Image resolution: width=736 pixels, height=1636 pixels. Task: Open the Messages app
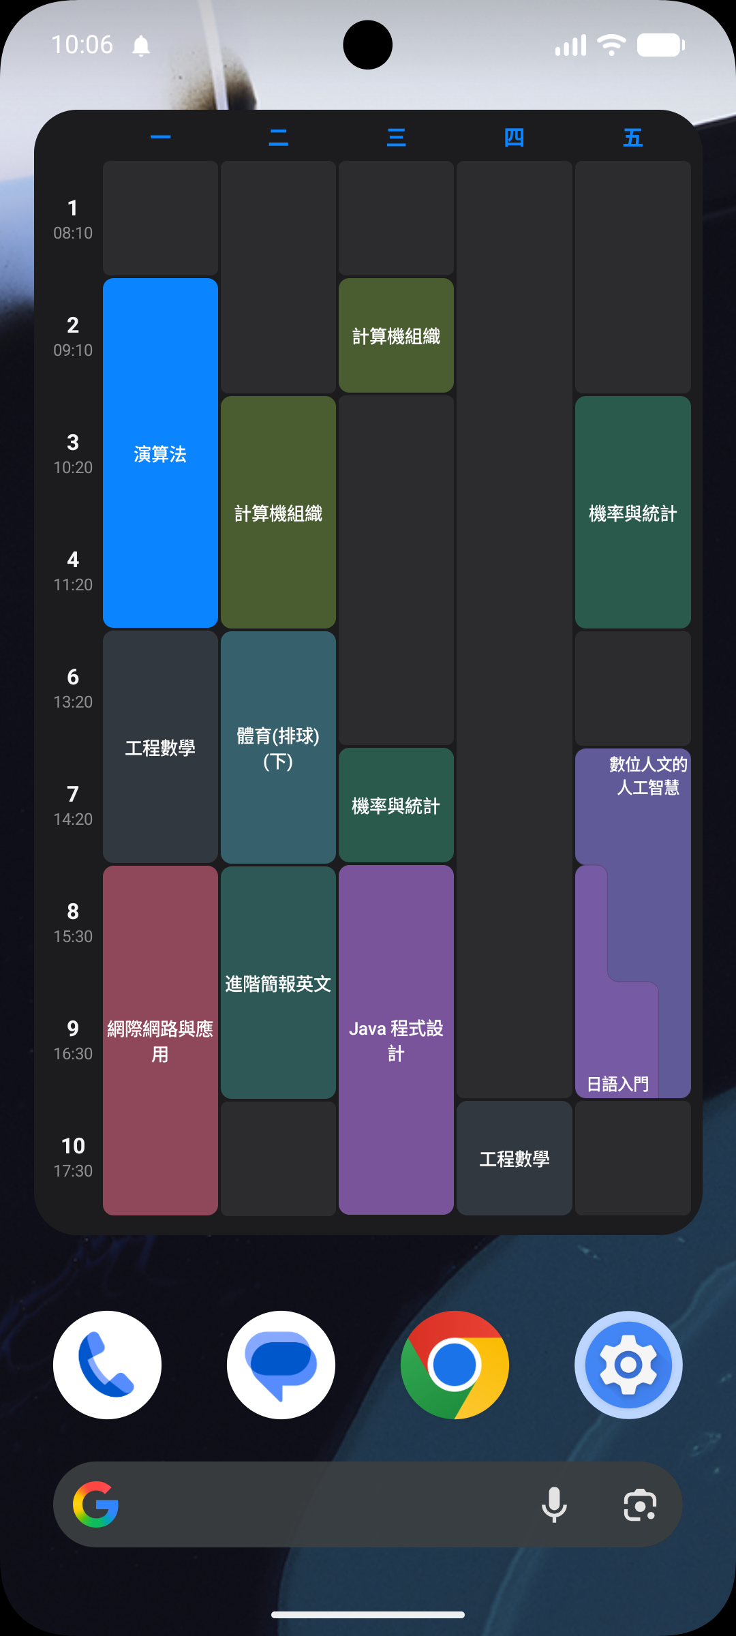tap(281, 1365)
